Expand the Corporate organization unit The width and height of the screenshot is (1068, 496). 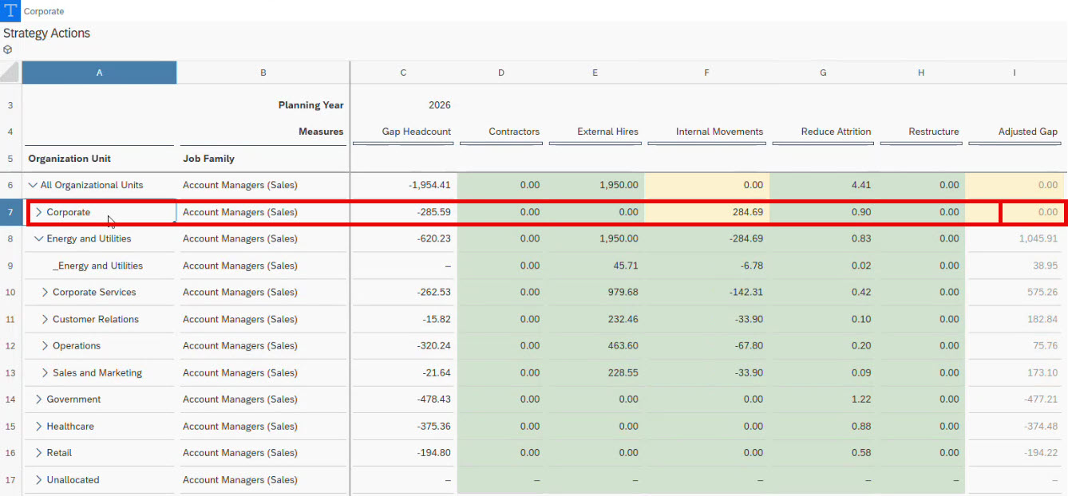point(38,212)
